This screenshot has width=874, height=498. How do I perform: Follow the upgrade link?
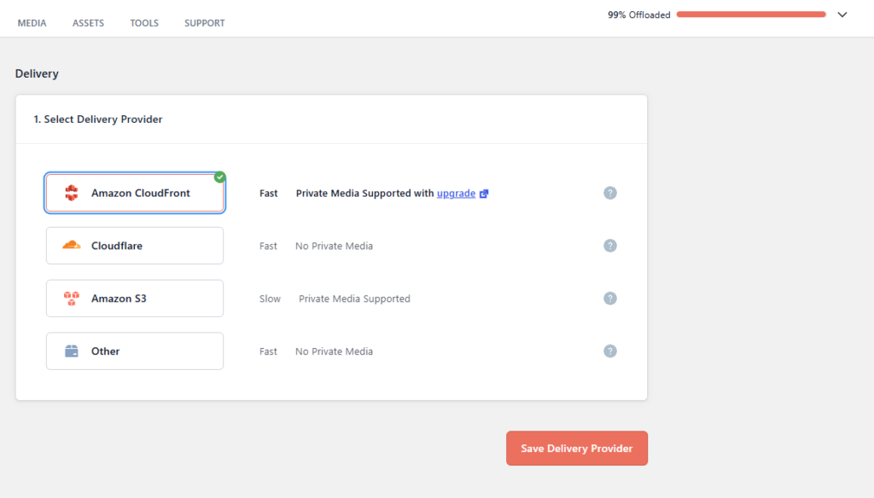pyautogui.click(x=456, y=194)
